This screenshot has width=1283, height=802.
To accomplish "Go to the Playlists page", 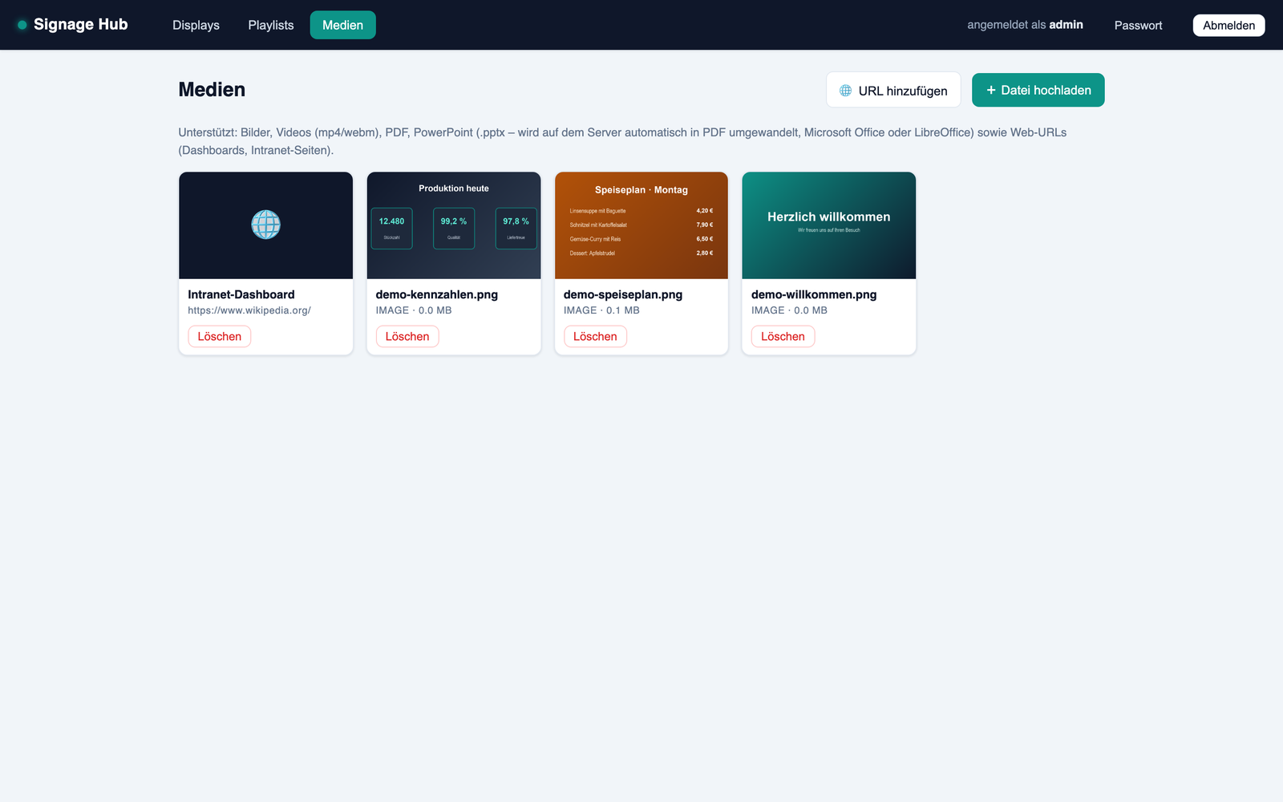I will pyautogui.click(x=271, y=25).
